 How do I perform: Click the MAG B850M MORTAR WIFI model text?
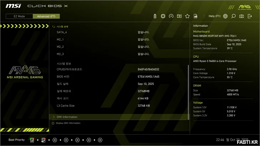215,36
